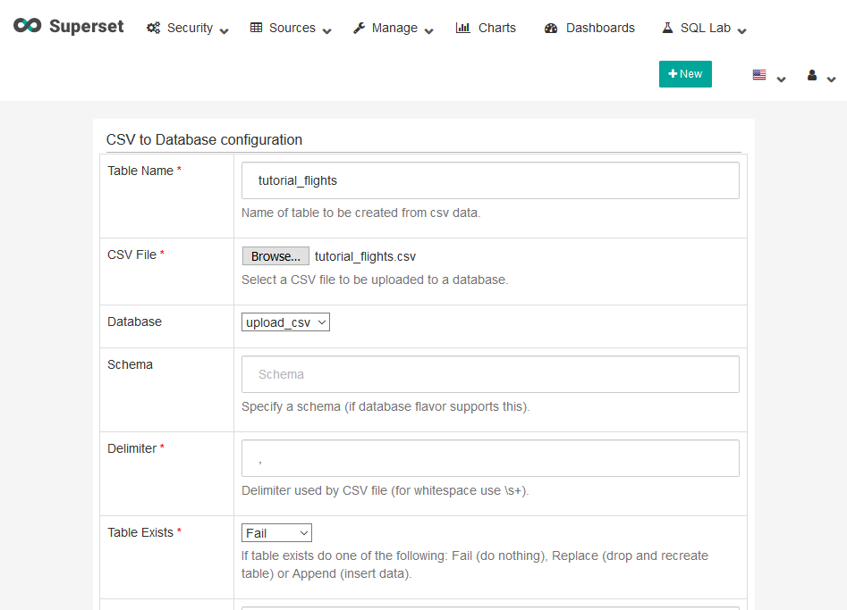The image size is (847, 610).
Task: Click the green New button
Action: (x=685, y=74)
